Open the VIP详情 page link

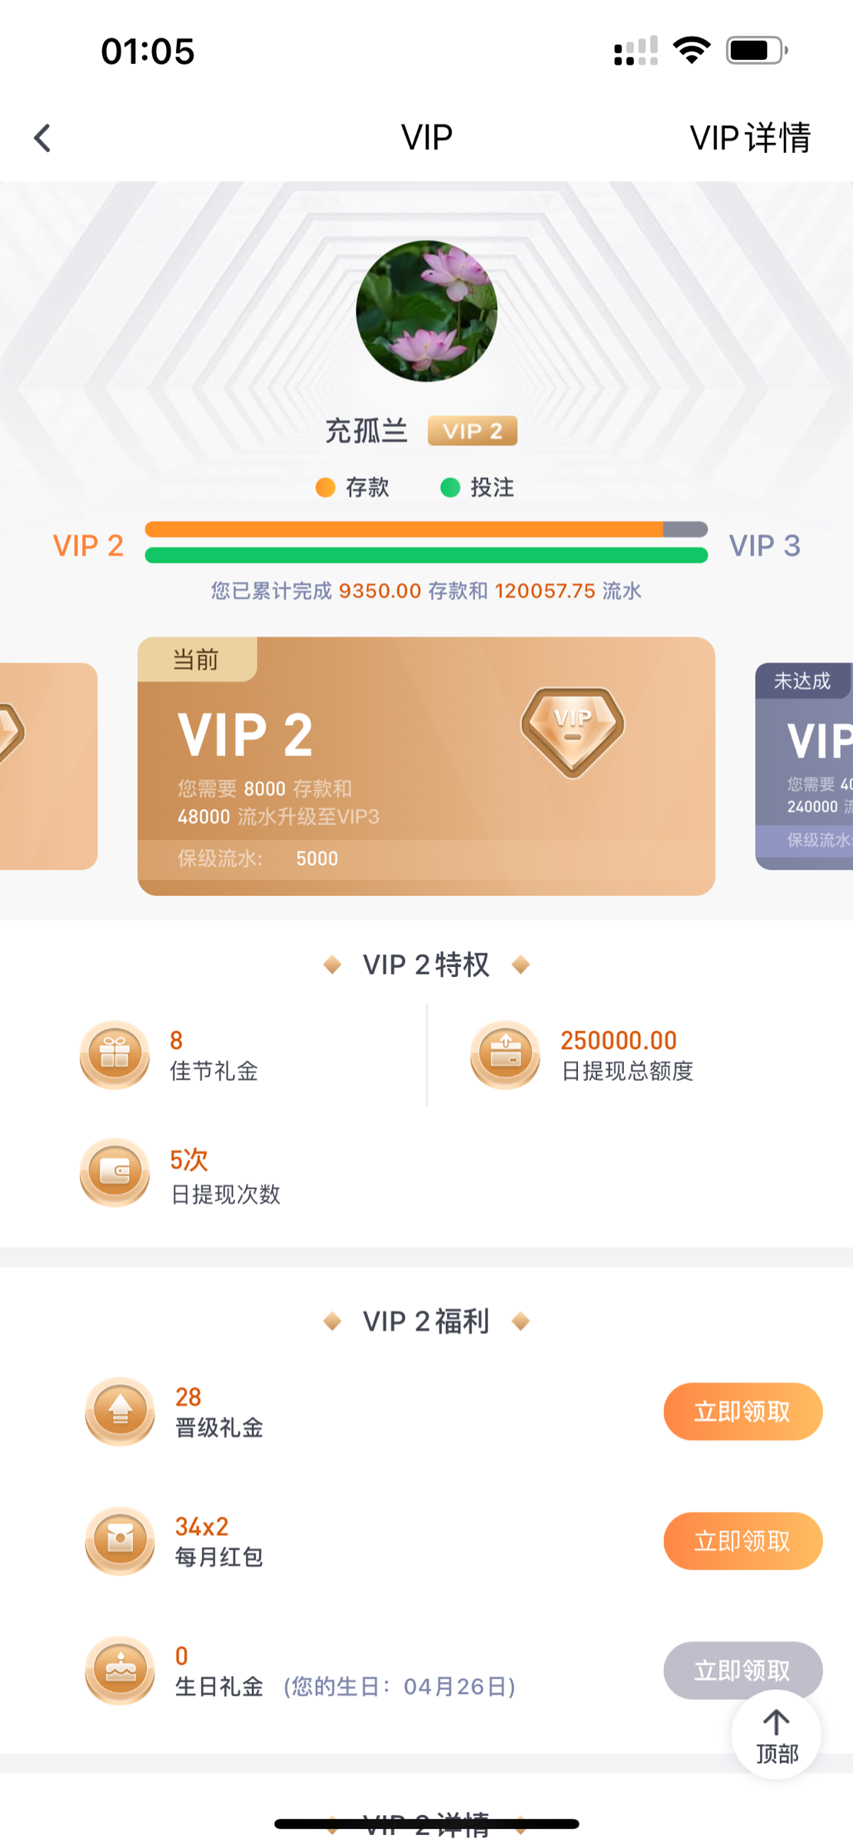click(x=750, y=138)
